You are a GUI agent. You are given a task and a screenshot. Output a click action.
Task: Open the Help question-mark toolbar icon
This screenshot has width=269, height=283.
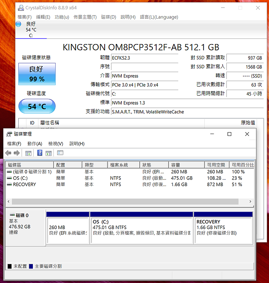pos(40,153)
